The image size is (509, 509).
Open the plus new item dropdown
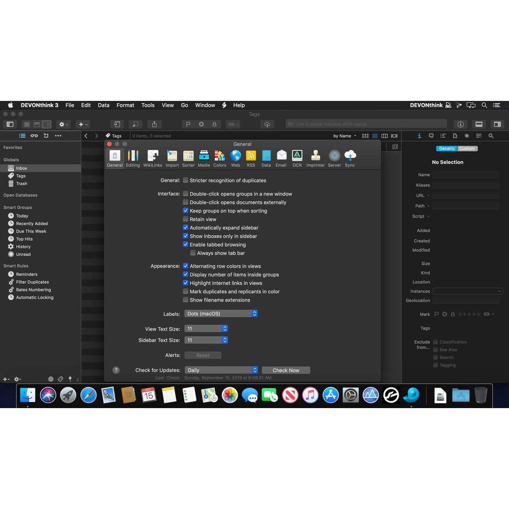coord(83,124)
